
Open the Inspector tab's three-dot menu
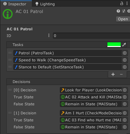127,3
